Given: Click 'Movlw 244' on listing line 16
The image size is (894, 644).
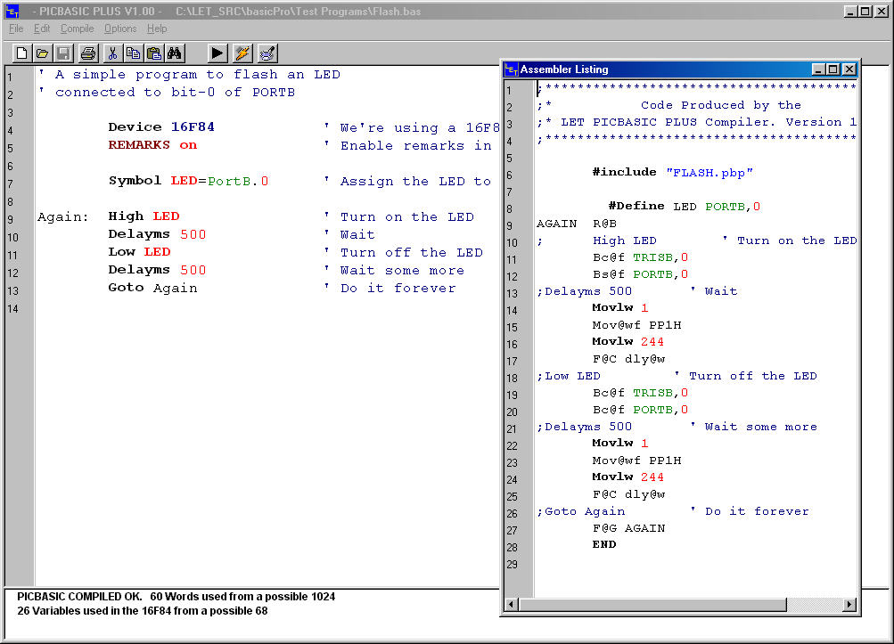Looking at the screenshot, I should [x=627, y=341].
